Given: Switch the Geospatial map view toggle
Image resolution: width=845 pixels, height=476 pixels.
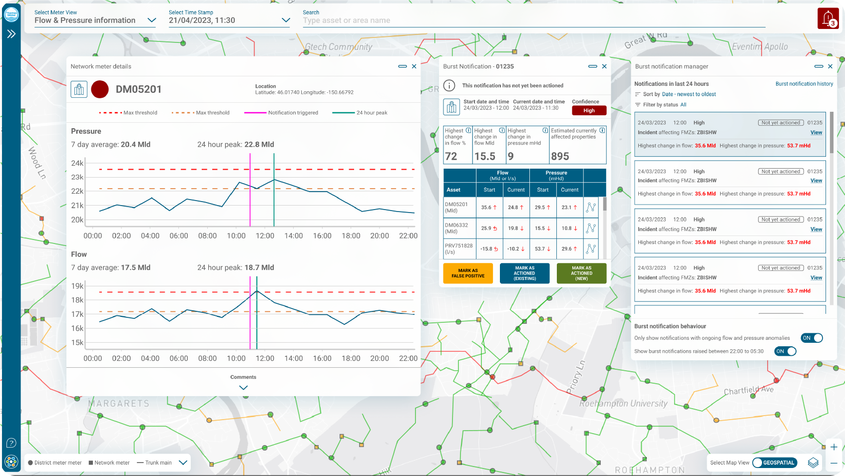Looking at the screenshot, I should coord(774,463).
